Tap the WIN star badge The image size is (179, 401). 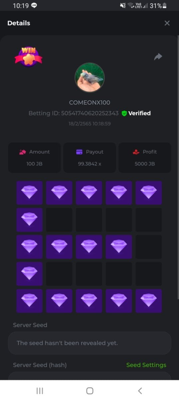29,56
